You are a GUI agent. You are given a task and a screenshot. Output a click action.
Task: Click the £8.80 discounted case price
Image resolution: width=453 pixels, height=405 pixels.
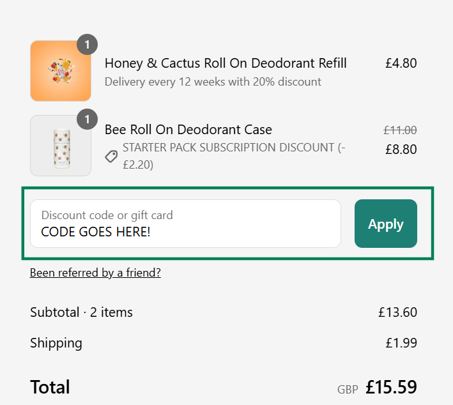[x=401, y=149]
